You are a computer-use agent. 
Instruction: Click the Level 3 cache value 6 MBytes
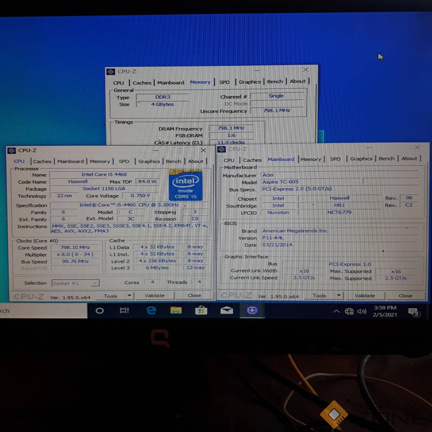(157, 268)
